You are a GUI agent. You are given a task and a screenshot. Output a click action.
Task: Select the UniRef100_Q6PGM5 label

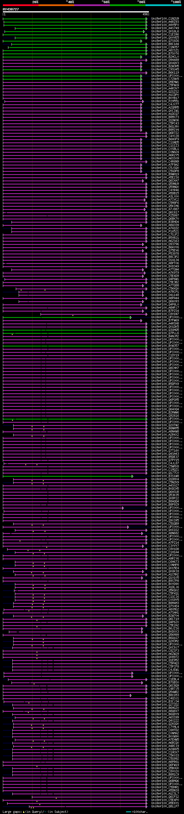165,400
